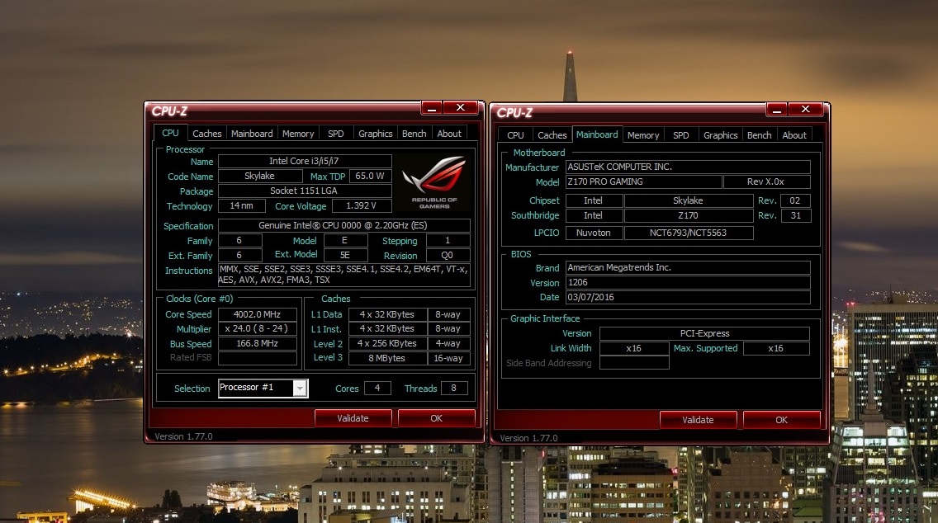This screenshot has height=523, width=938.
Task: Click the Level 2 cache value '4 x 256 KBytes'
Action: [x=387, y=344]
